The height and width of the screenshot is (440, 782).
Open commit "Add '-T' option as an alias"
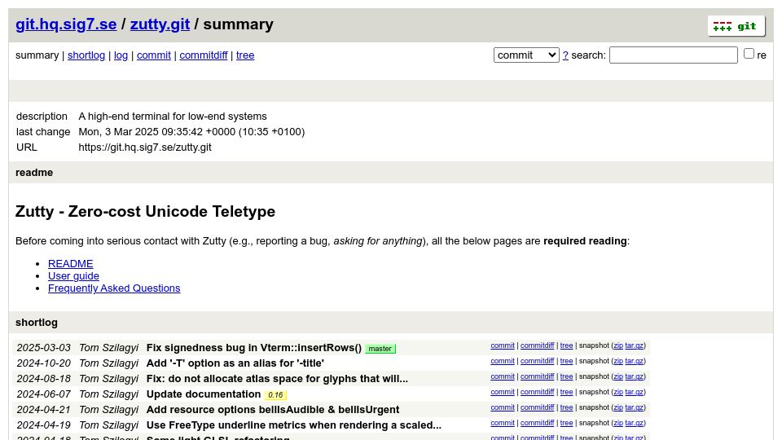(235, 363)
